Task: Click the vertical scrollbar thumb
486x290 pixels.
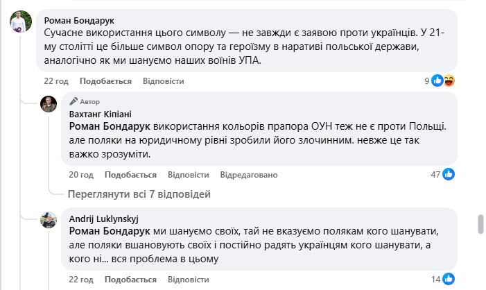Action: pyautogui.click(x=479, y=225)
